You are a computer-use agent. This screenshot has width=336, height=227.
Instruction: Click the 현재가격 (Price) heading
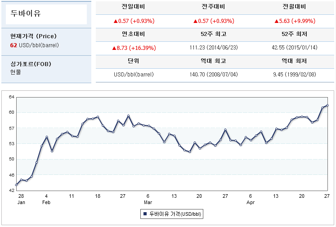pyautogui.click(x=33, y=36)
